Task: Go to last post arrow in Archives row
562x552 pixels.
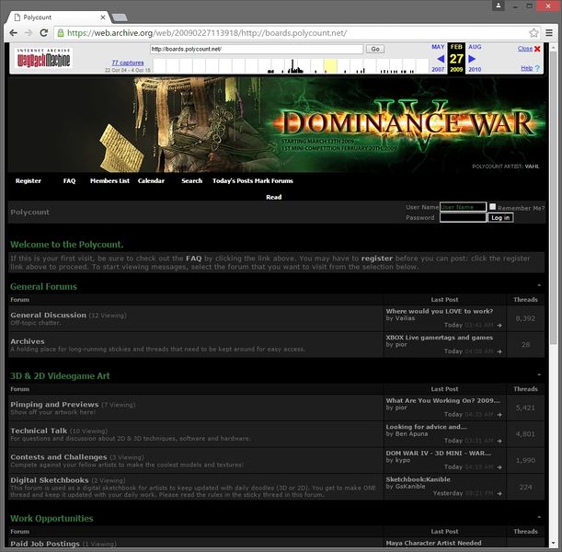Action: 499,351
